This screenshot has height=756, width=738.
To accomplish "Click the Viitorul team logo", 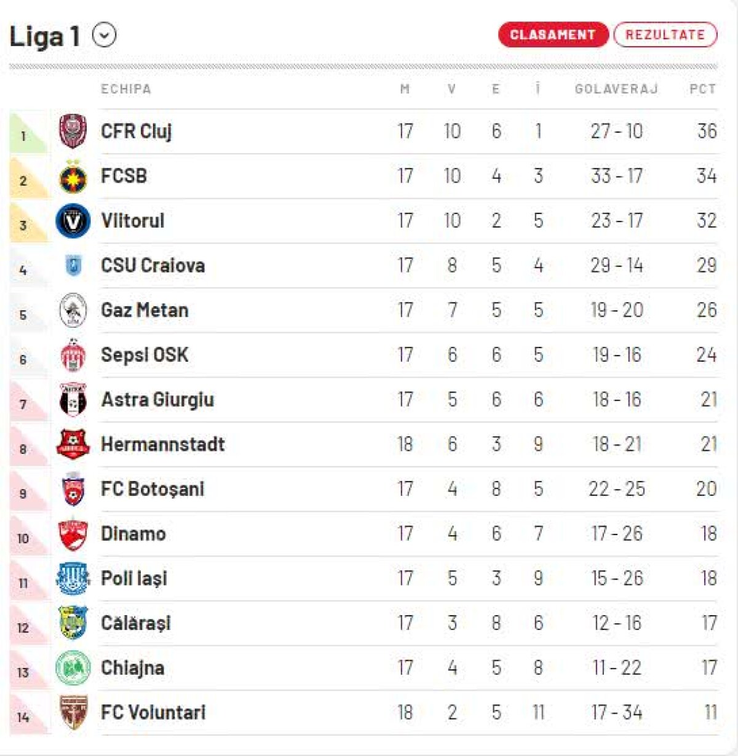I will pyautogui.click(x=73, y=221).
